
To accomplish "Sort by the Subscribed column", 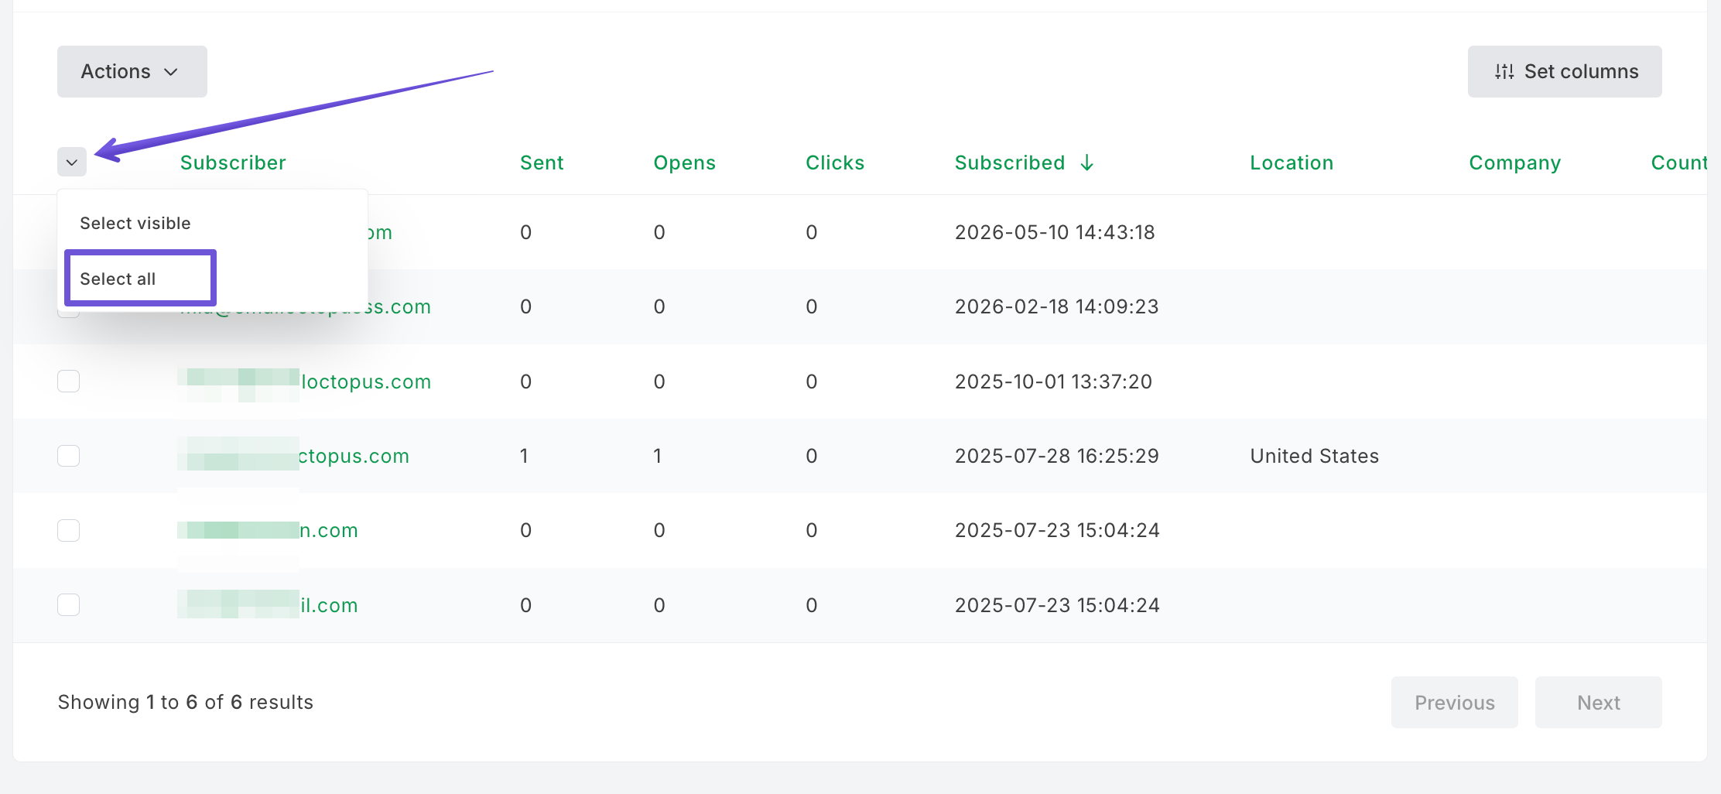I will [x=1009, y=163].
